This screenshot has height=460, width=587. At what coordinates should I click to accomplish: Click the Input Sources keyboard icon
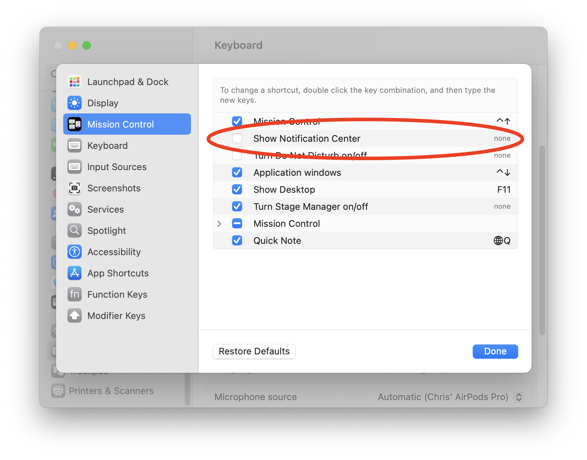pos(75,167)
